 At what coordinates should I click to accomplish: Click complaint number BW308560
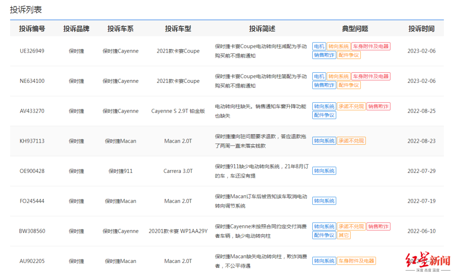coord(32,231)
